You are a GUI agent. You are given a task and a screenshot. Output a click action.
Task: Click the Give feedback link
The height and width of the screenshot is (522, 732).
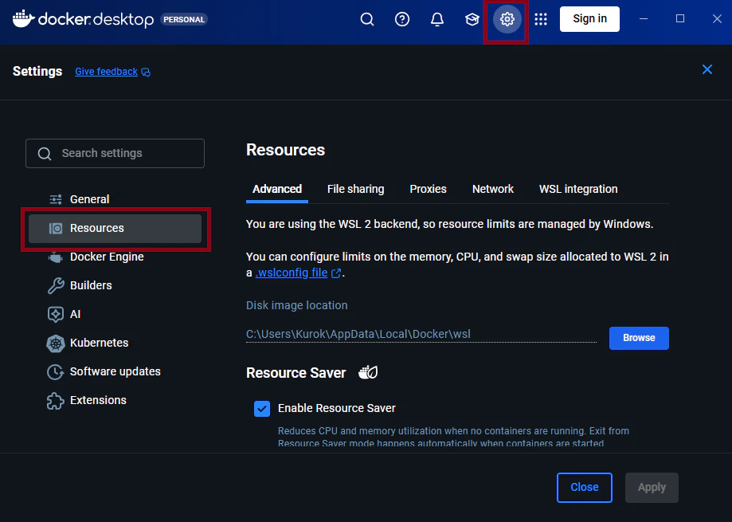107,72
